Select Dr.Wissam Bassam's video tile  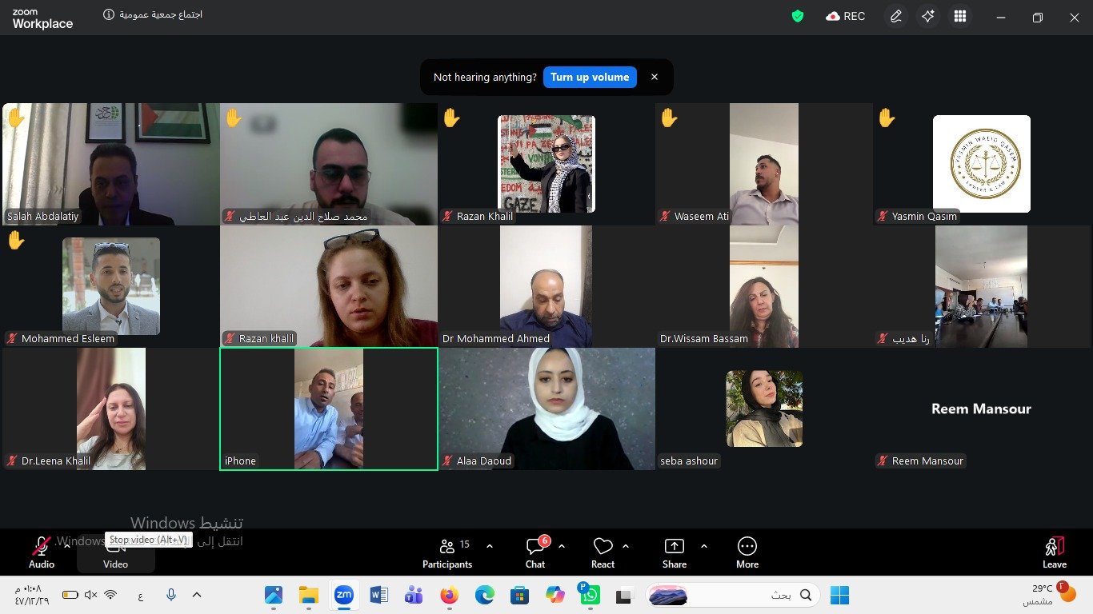tap(764, 286)
